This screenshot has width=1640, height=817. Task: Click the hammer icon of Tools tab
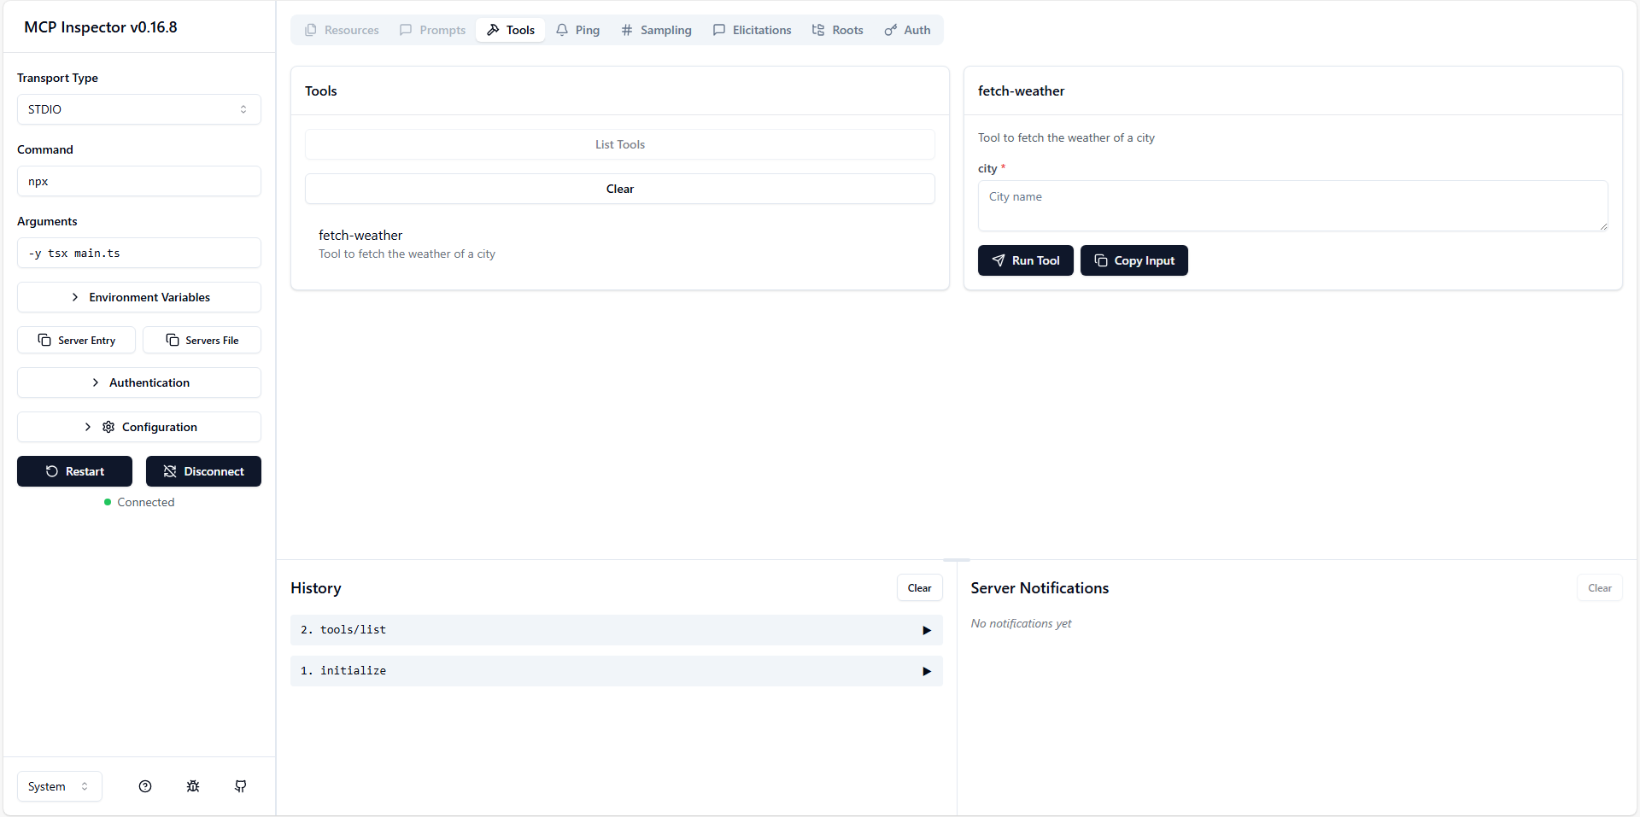(493, 30)
